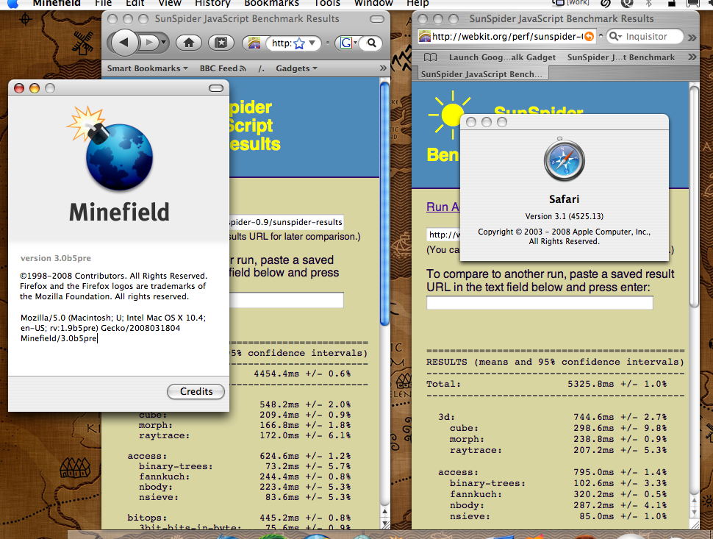Expand Gadgets bookmarks folder

pyautogui.click(x=296, y=68)
